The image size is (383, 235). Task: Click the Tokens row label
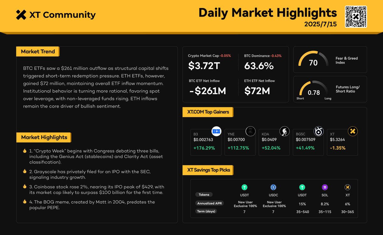(204, 194)
